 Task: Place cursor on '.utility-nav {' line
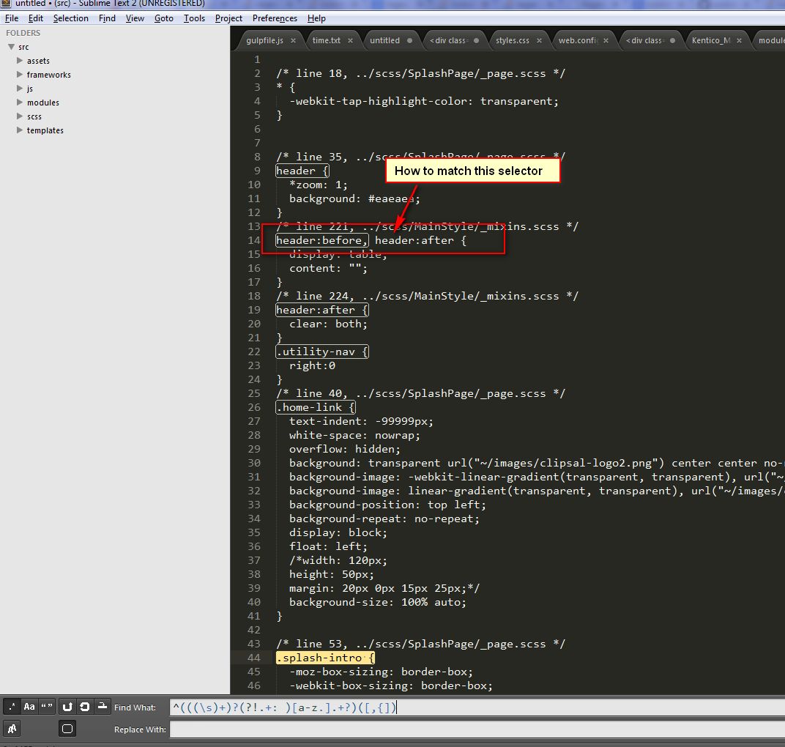pos(322,352)
